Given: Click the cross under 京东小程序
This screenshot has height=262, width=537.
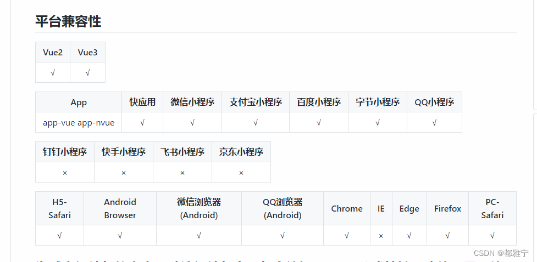Looking at the screenshot, I should coord(241,173).
